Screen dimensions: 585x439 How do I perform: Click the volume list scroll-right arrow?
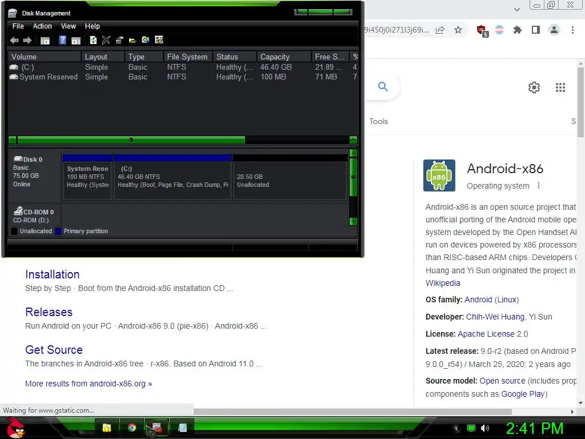click(353, 140)
